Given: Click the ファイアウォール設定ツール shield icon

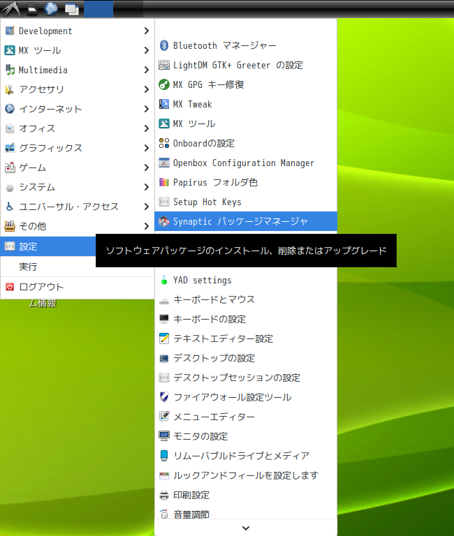Looking at the screenshot, I should pos(164,397).
